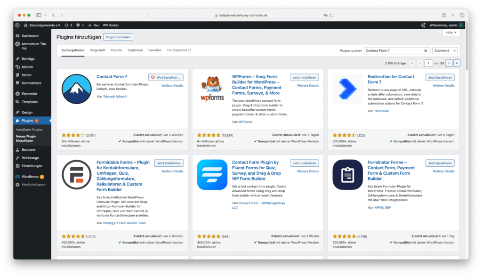Reload the page in browser address bar
The image size is (482, 277).
click(x=331, y=15)
